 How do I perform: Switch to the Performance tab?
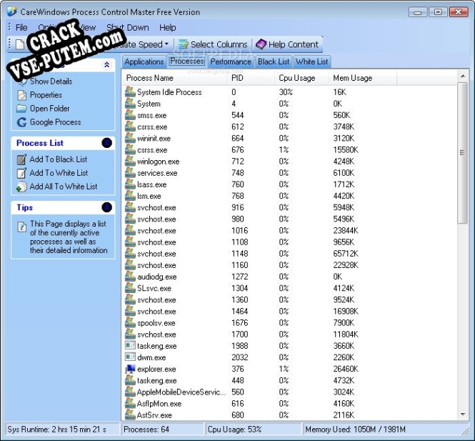point(231,62)
